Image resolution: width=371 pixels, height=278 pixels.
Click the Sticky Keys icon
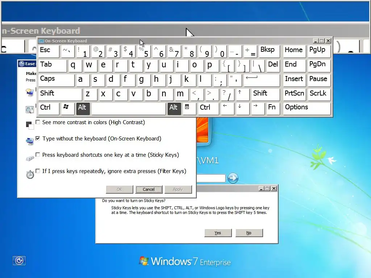[30, 158]
